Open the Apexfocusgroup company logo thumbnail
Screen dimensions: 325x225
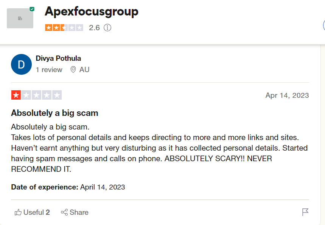(x=20, y=18)
